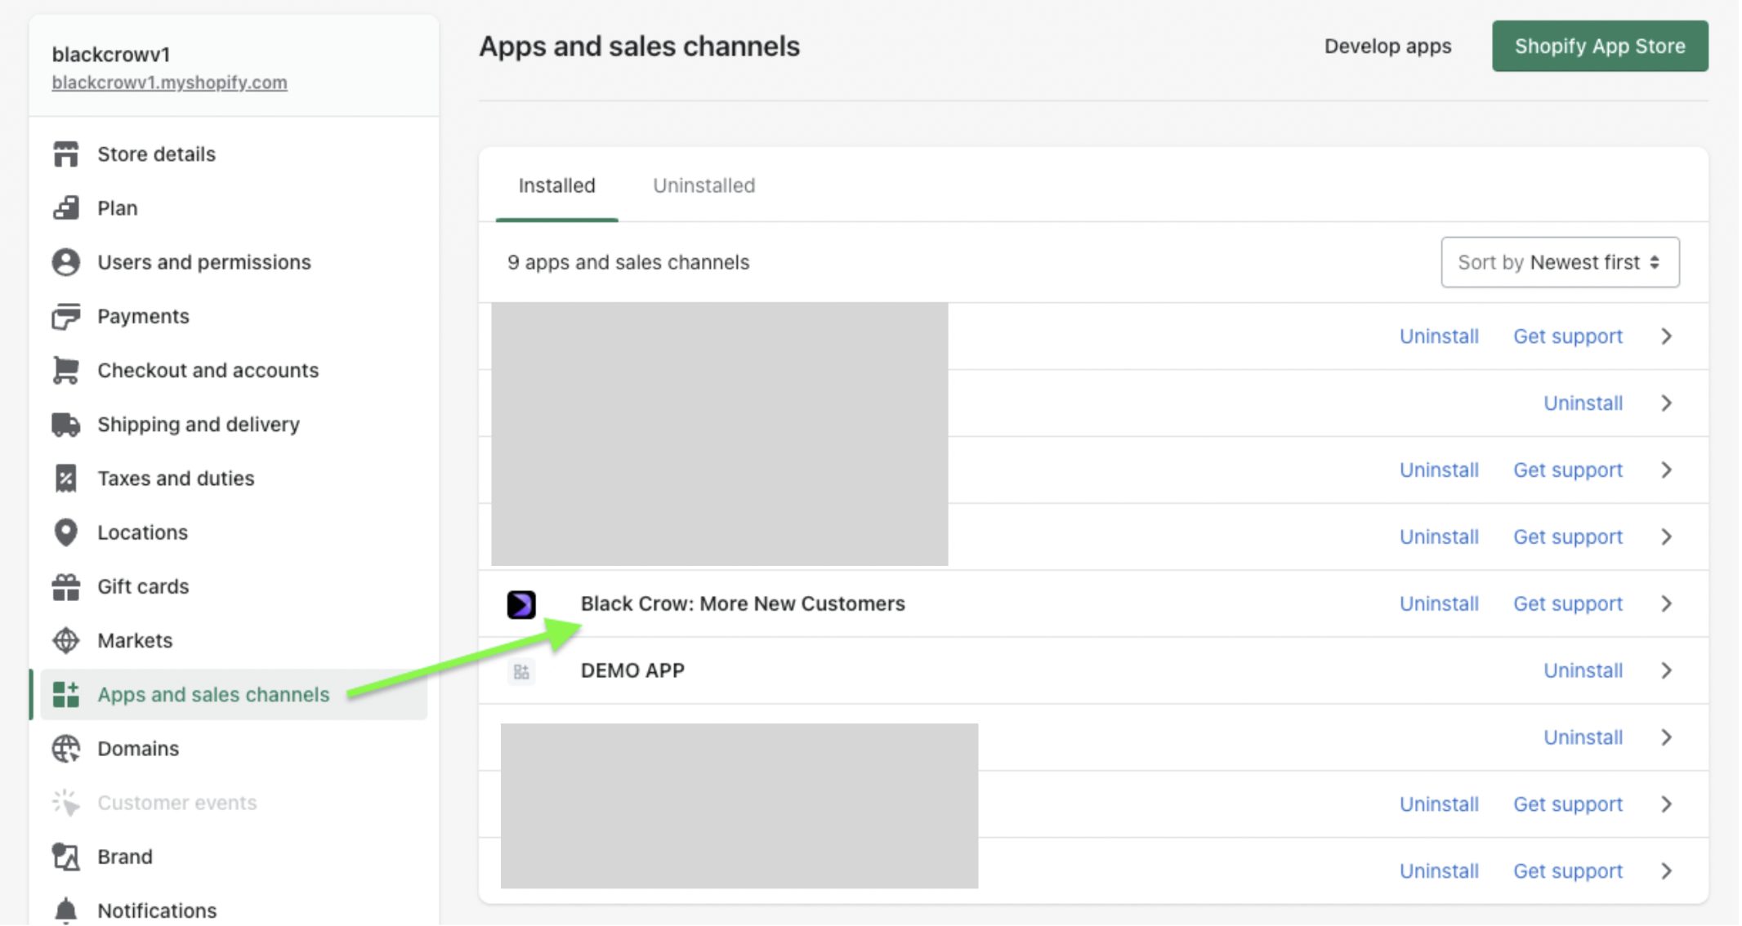1742x926 pixels.
Task: Open the Shopify App Store button
Action: coord(1600,46)
